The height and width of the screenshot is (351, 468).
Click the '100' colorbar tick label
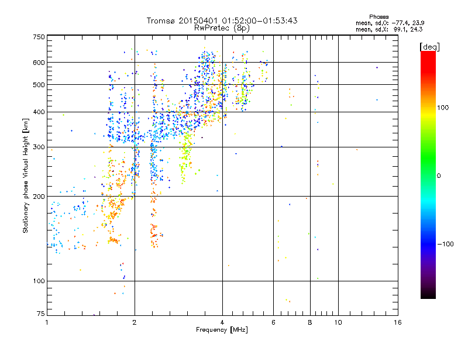pyautogui.click(x=443, y=108)
